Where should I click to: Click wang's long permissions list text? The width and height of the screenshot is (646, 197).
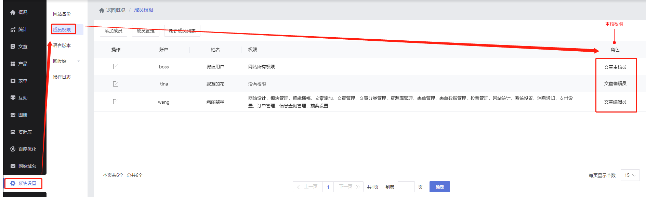[410, 102]
